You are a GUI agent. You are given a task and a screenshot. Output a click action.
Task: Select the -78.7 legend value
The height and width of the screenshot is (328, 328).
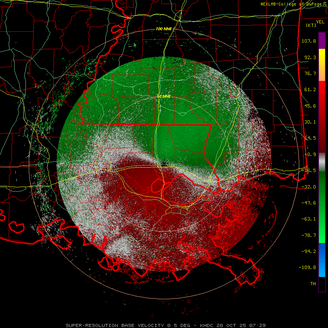309,235
